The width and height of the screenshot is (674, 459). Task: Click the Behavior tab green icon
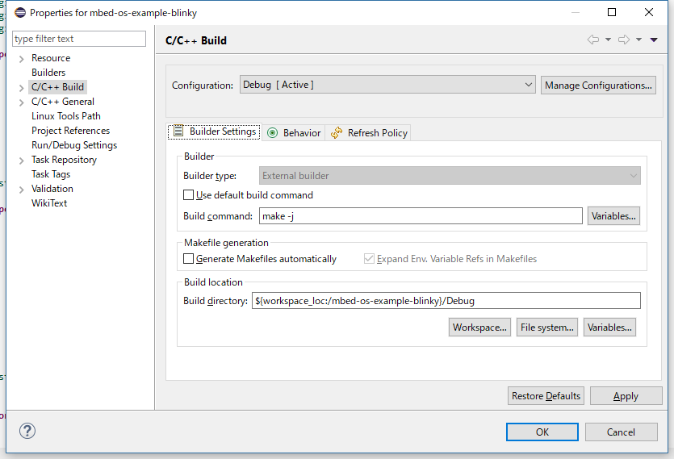click(x=273, y=133)
